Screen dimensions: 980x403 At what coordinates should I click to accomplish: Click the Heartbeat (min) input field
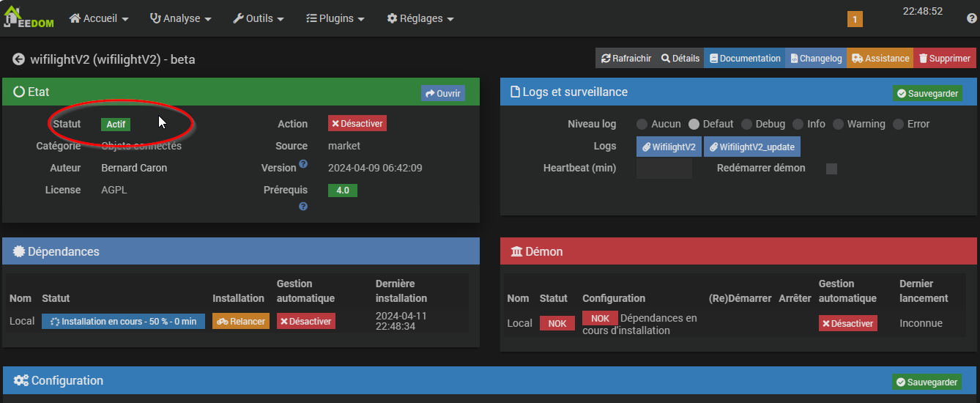pos(664,169)
